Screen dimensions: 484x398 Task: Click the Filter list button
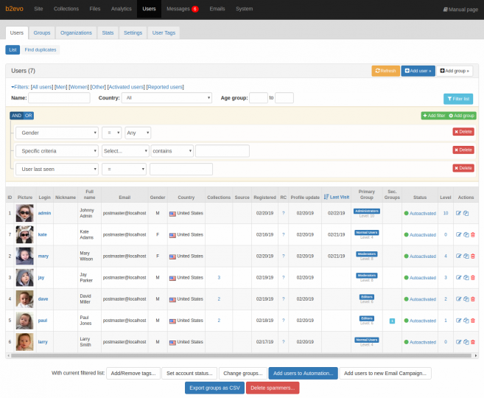pyautogui.click(x=458, y=99)
